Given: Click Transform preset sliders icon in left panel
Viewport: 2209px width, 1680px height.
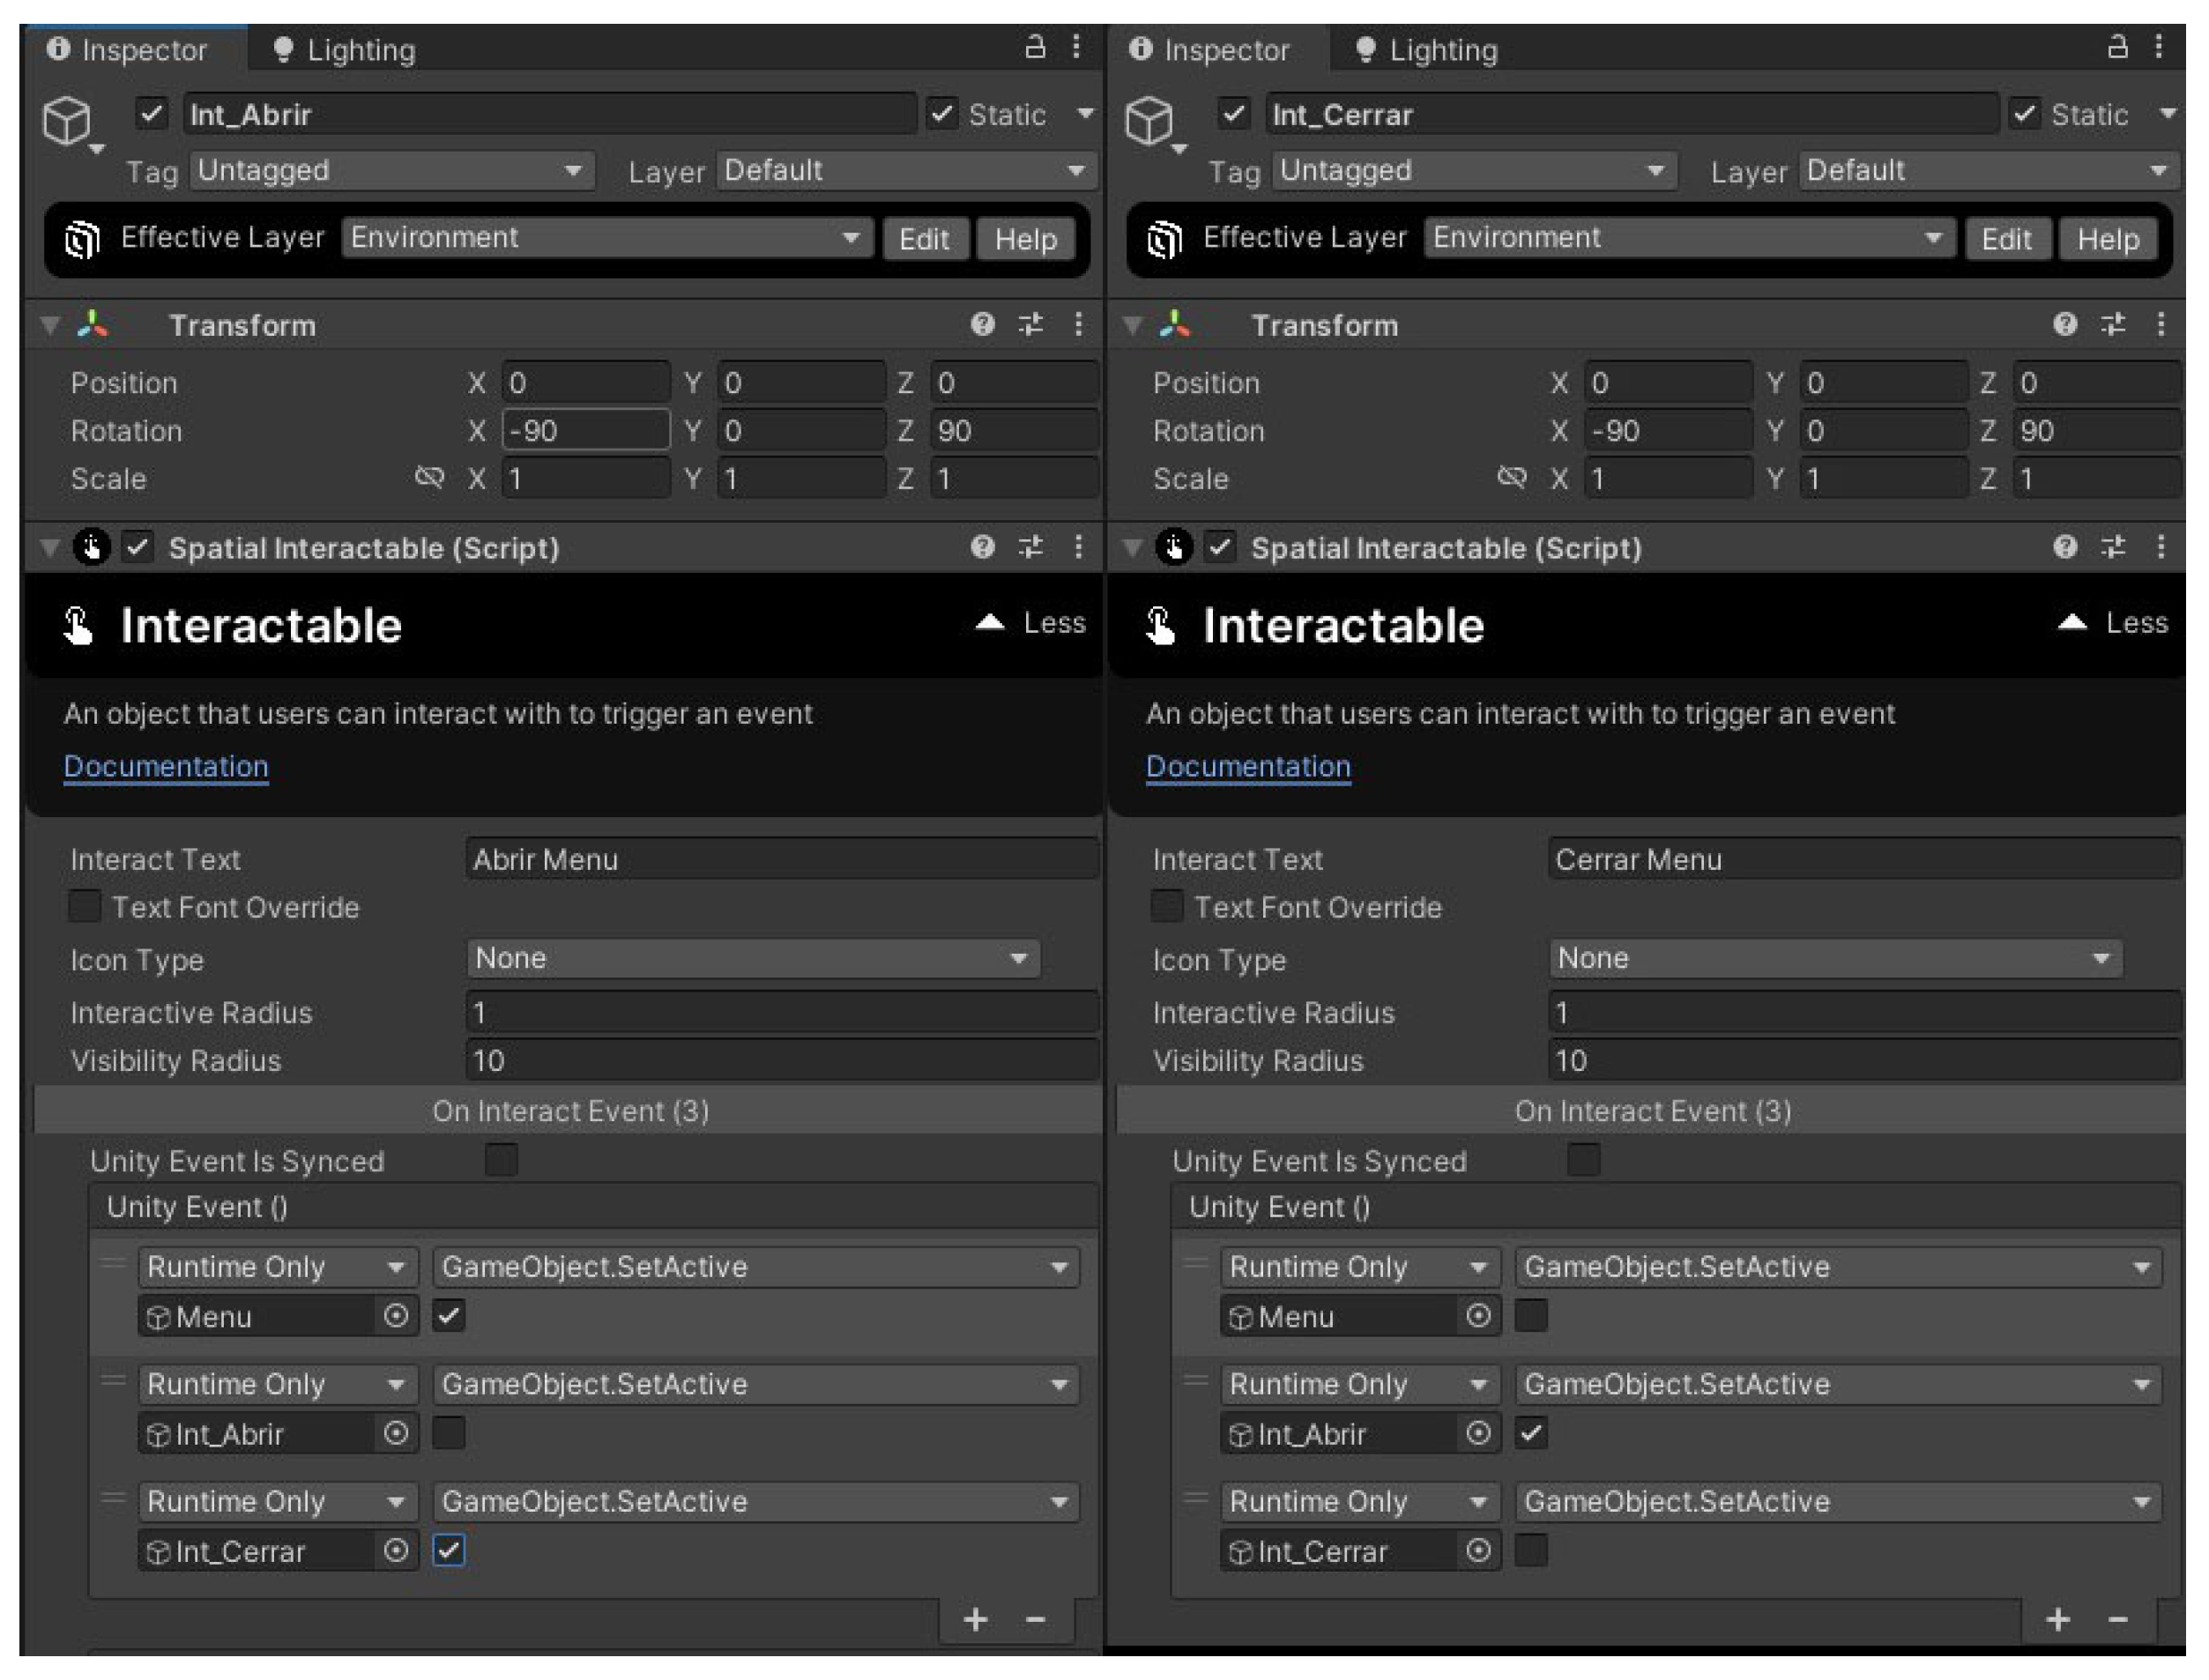Looking at the screenshot, I should pyautogui.click(x=1030, y=324).
